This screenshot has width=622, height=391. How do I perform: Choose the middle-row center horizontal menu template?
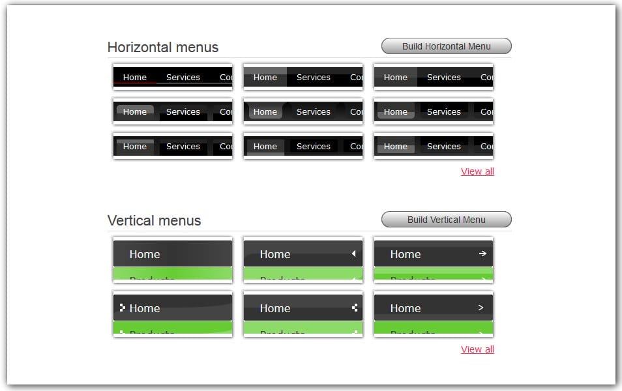[303, 111]
